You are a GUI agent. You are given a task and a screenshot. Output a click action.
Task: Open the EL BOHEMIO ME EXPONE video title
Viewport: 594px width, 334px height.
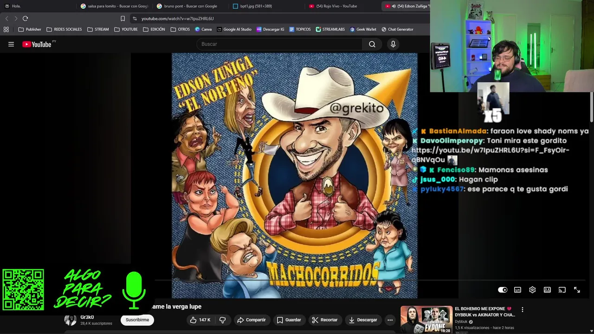485,312
